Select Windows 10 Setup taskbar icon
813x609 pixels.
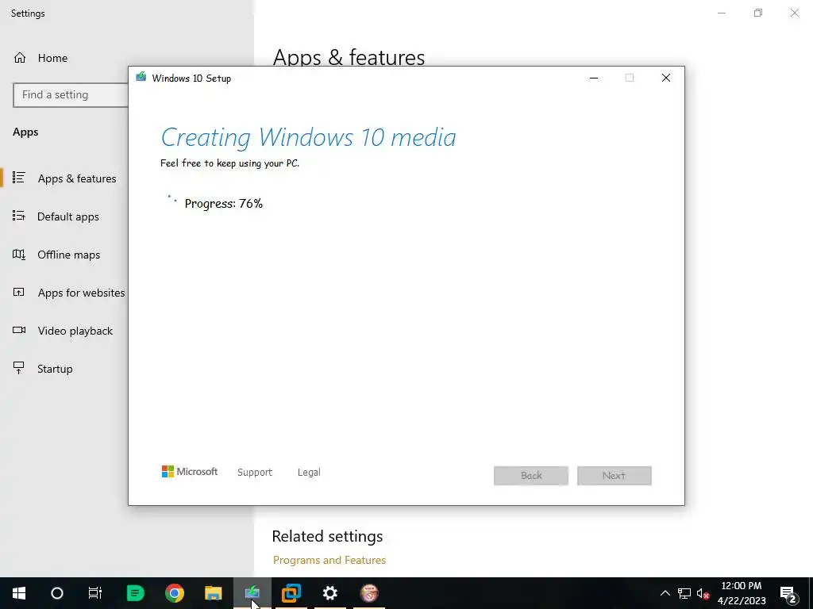tap(252, 593)
